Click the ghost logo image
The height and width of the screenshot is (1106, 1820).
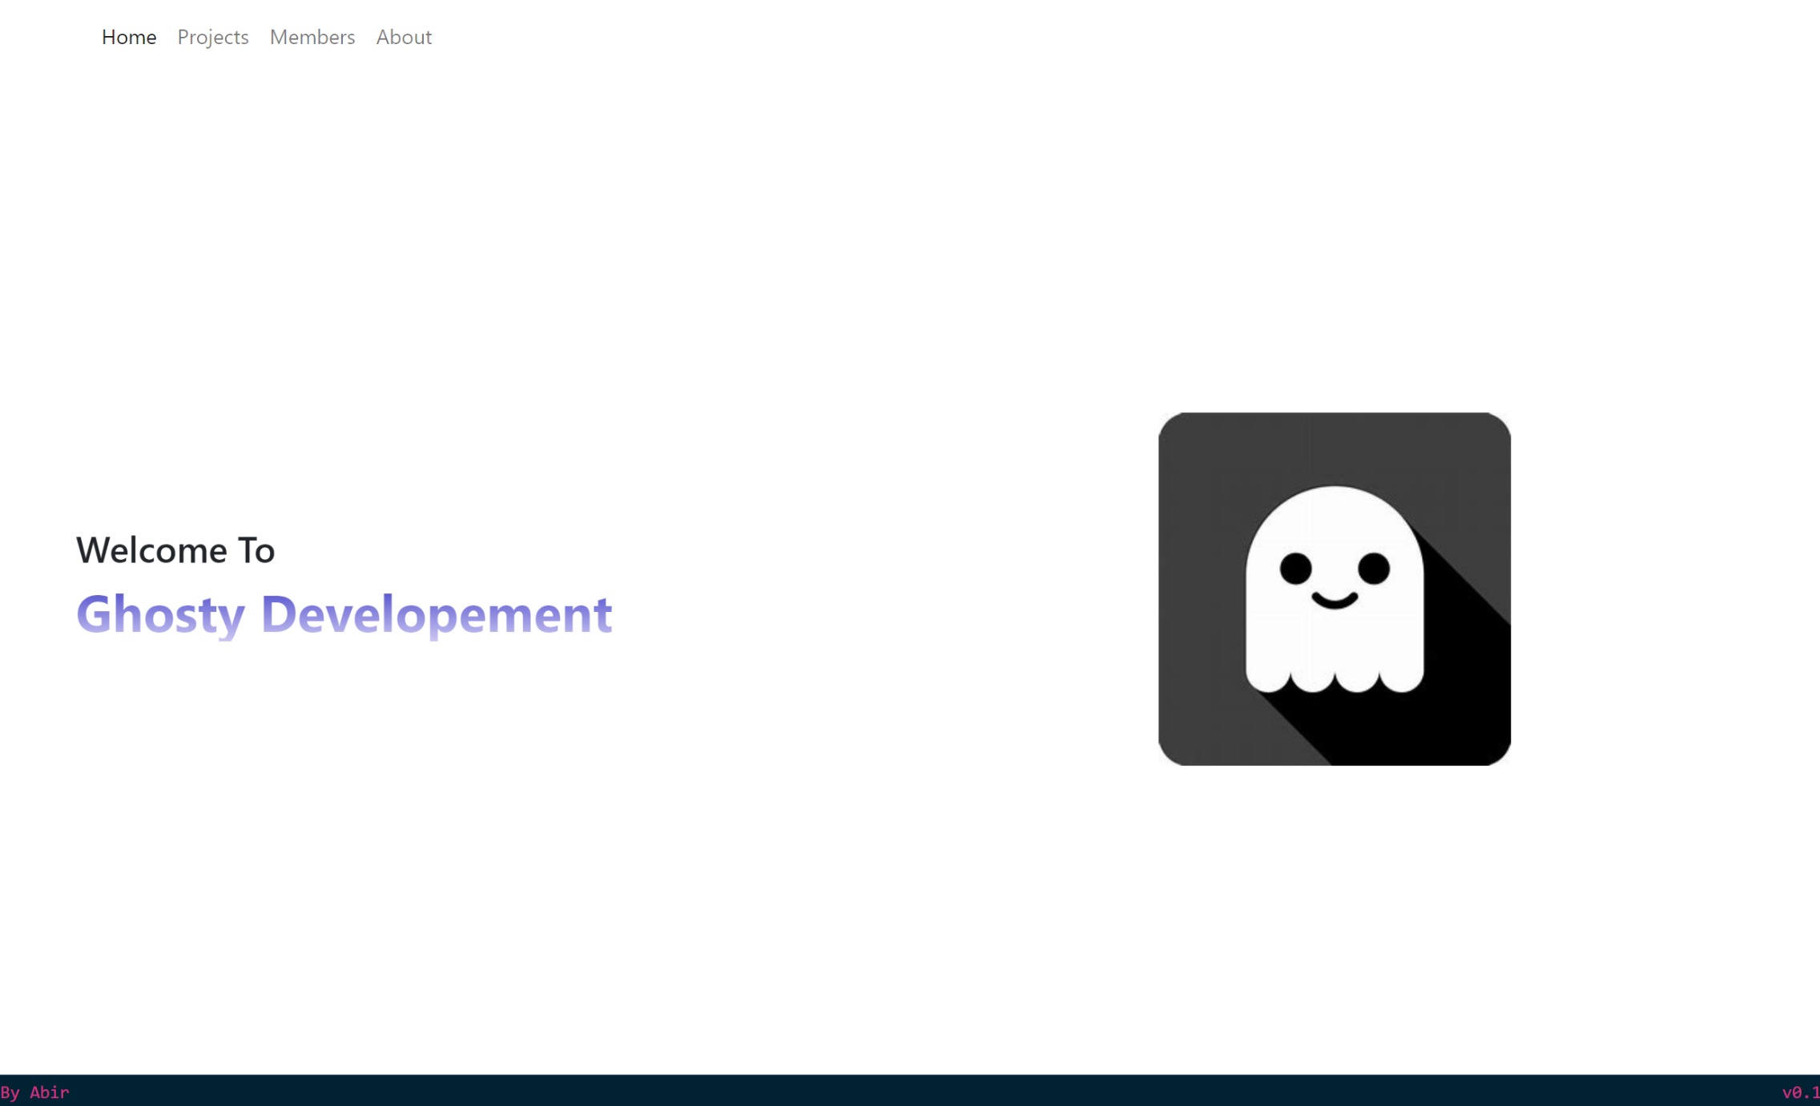pos(1335,589)
